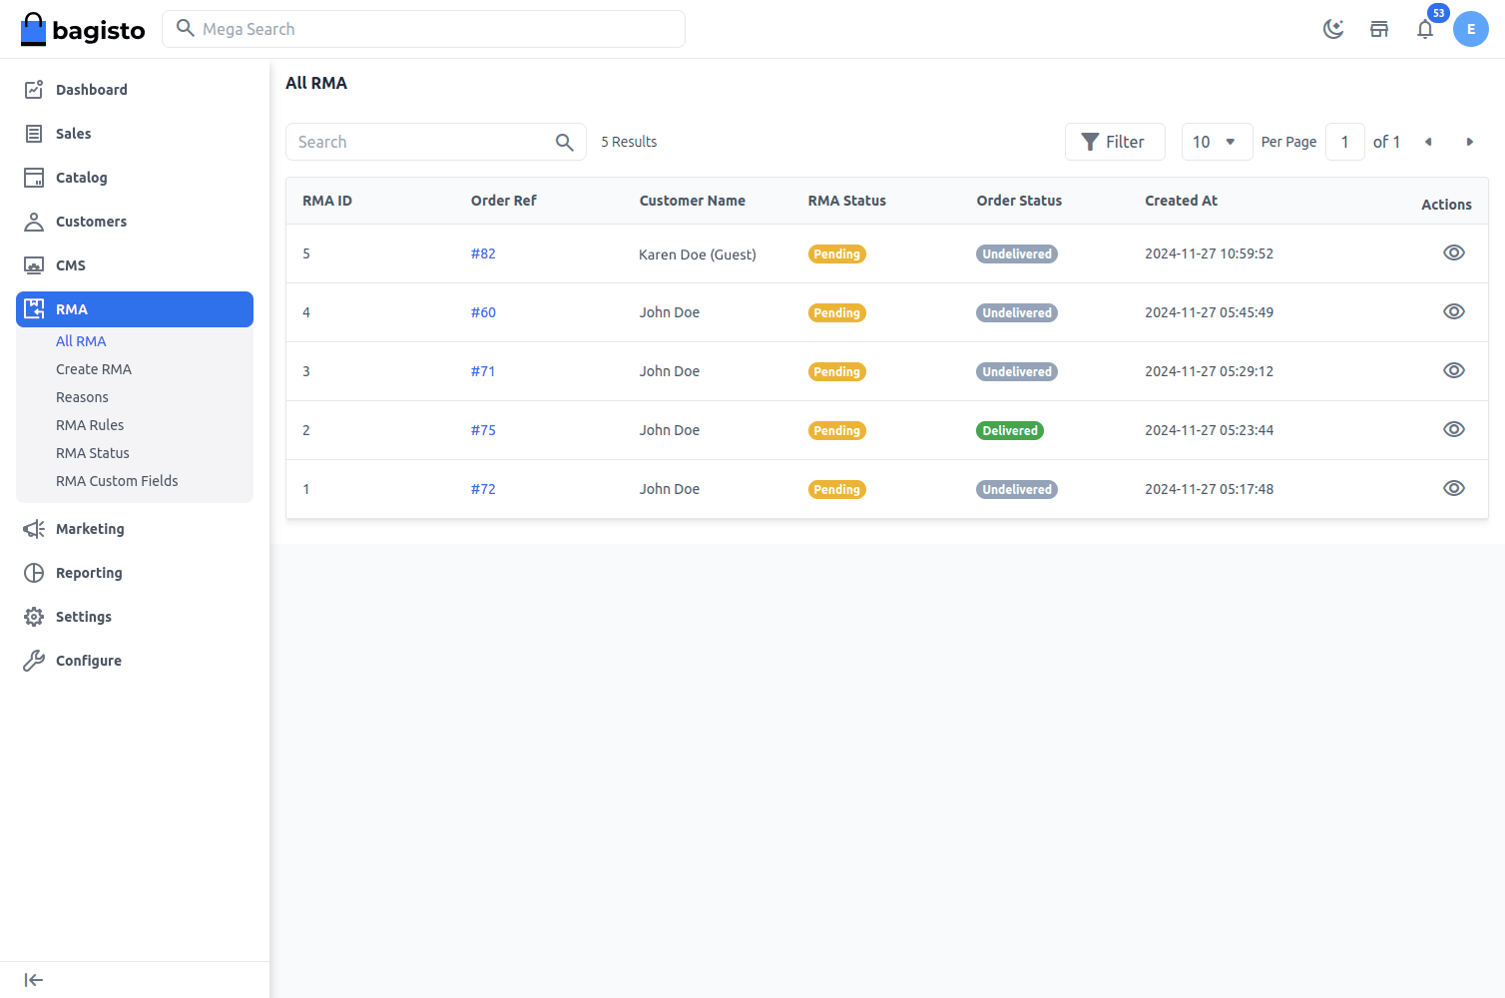1505x998 pixels.
Task: Click the Mega Search magnifier icon
Action: (x=185, y=28)
